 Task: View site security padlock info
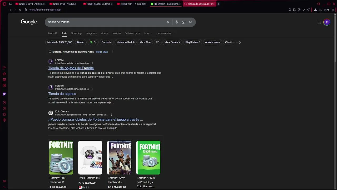(26, 10)
